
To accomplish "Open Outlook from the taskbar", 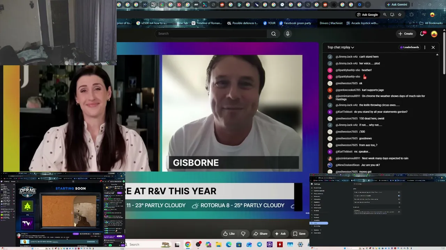I will [249, 244].
